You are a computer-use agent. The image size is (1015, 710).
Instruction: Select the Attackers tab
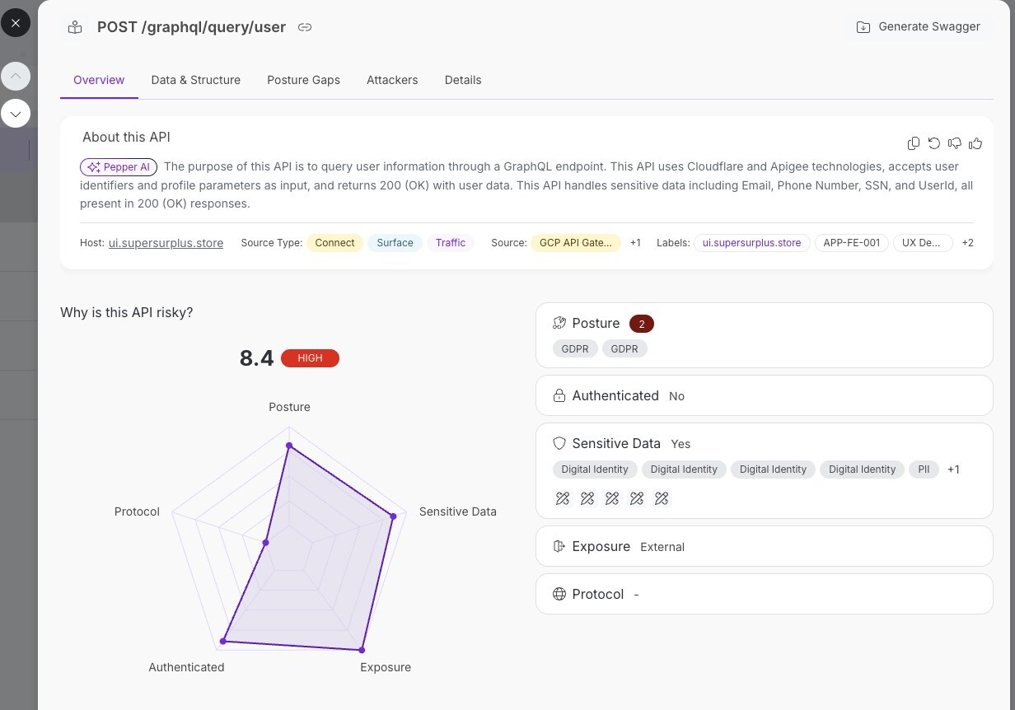392,80
